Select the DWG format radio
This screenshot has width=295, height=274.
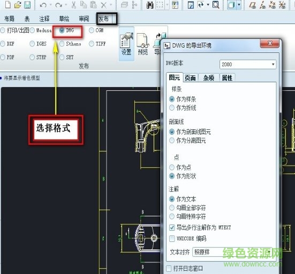tap(62, 30)
